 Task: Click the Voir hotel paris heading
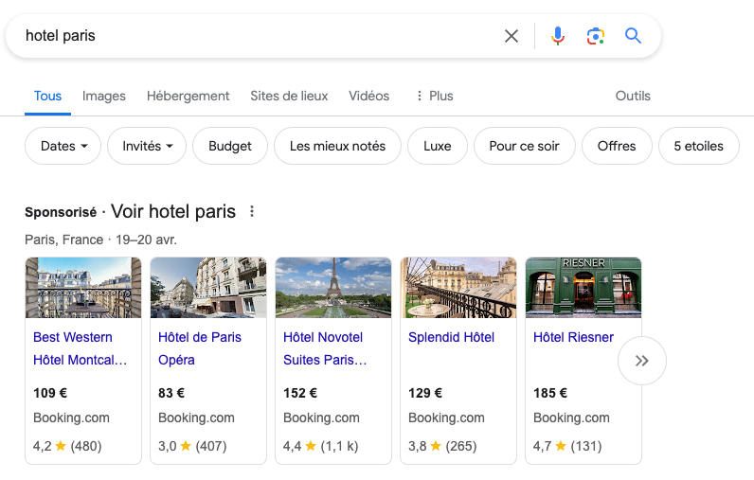pyautogui.click(x=173, y=211)
